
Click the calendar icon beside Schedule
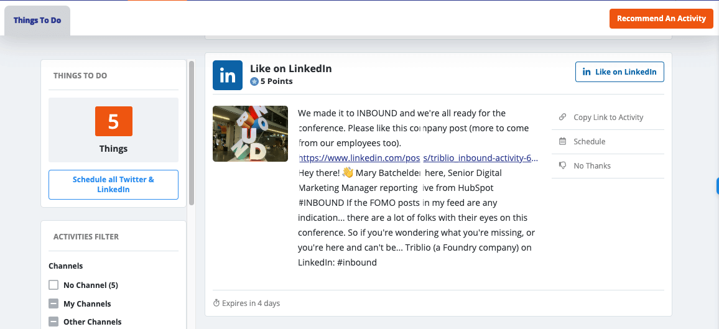[563, 142]
